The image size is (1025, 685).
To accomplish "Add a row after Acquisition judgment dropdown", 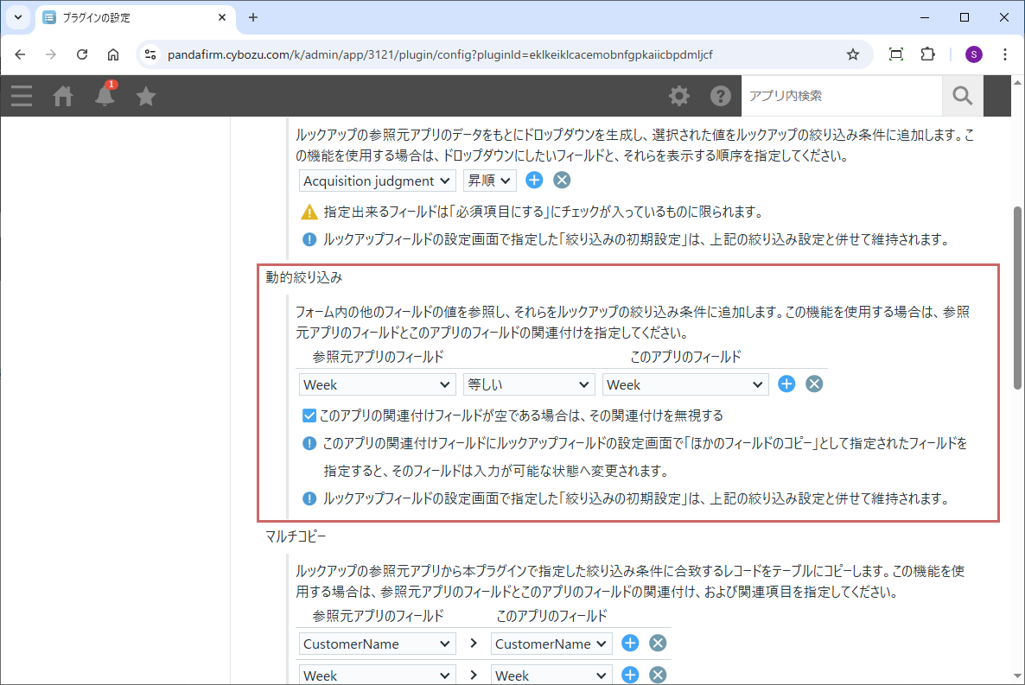I will (534, 181).
